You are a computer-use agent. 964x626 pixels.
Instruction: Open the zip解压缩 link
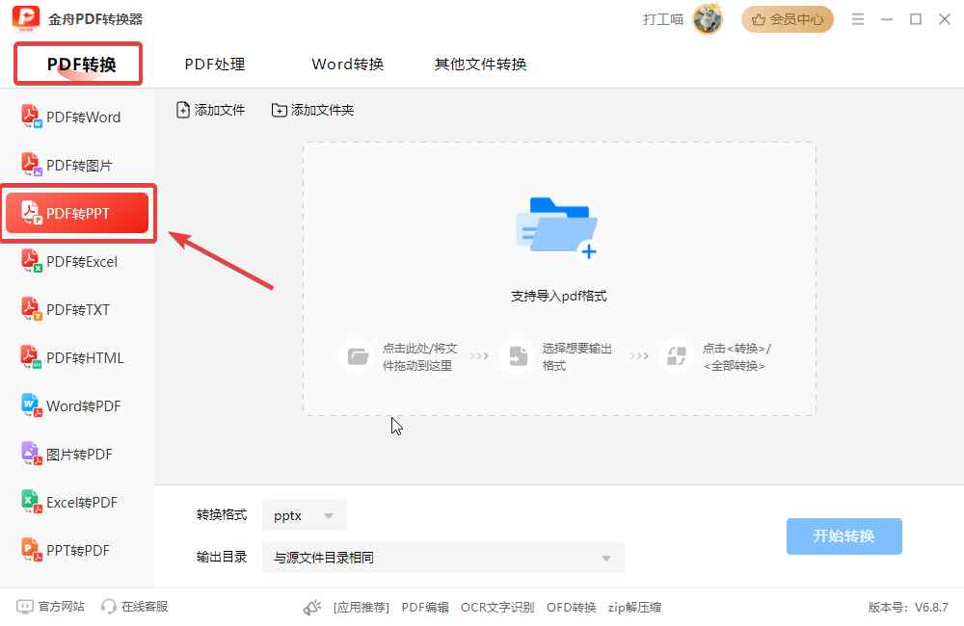[634, 607]
